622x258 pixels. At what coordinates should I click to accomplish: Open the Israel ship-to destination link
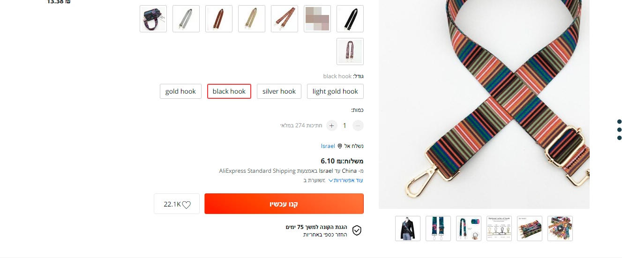328,146
